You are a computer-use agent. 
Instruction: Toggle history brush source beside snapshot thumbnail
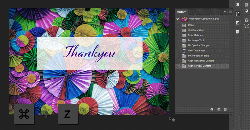coord(178,19)
